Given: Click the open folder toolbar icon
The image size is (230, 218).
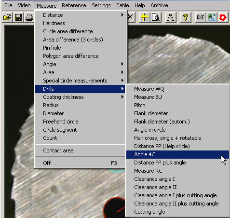Looking at the screenshot, I should click(x=7, y=17).
